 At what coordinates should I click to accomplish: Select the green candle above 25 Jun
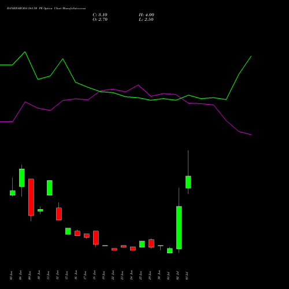click(x=142, y=244)
